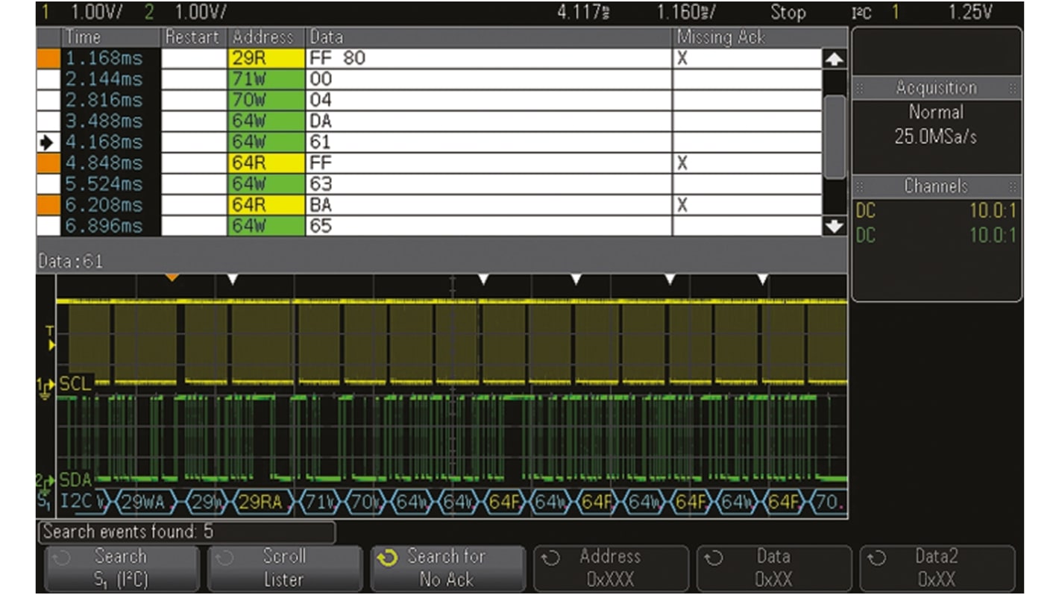Click the missing ack X in 4.848ms row

[x=682, y=163]
